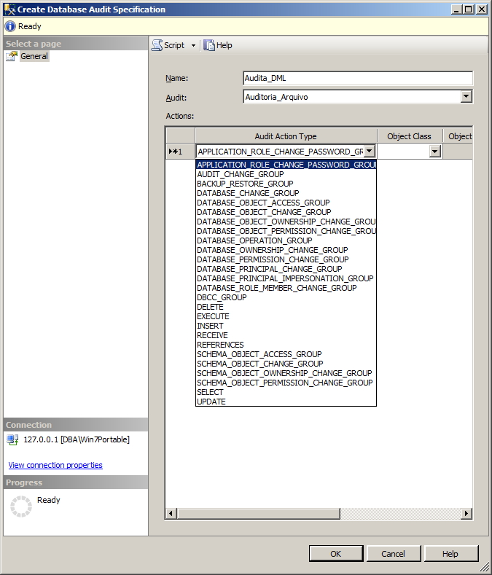Pick SCHEMA_OBJECT_CHANGE_GROUP item
The width and height of the screenshot is (492, 575).
[x=286, y=364]
